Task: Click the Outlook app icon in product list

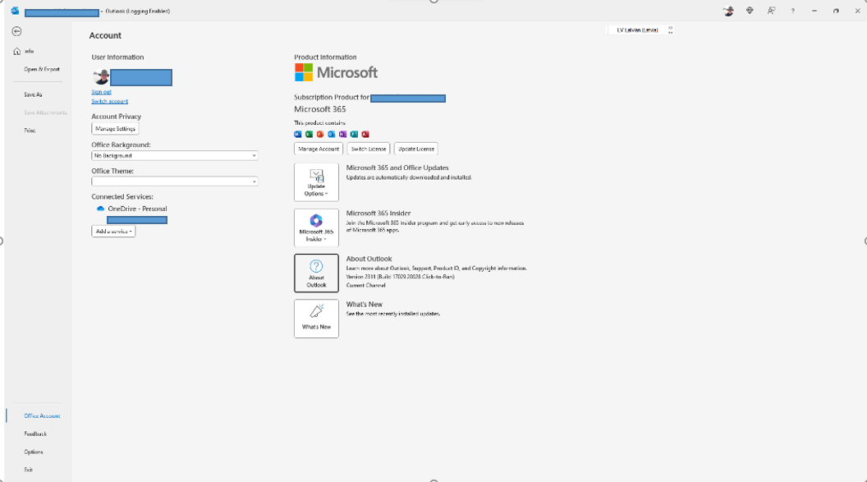Action: pos(331,135)
